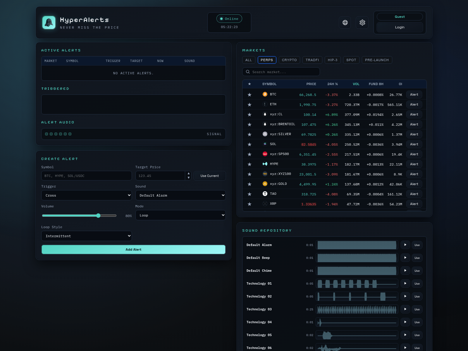Favorite BTC with its star
This screenshot has height=351, width=468.
250,95
